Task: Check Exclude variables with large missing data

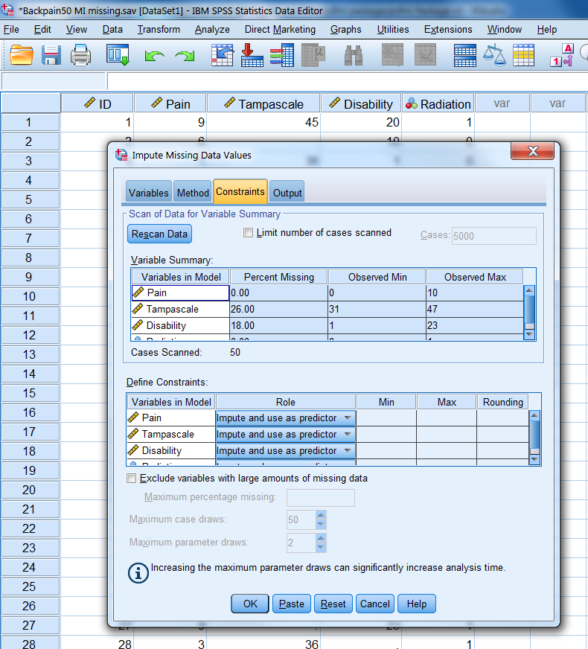Action: point(132,479)
